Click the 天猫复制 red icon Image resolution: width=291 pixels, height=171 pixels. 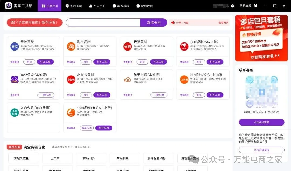click(x=127, y=46)
